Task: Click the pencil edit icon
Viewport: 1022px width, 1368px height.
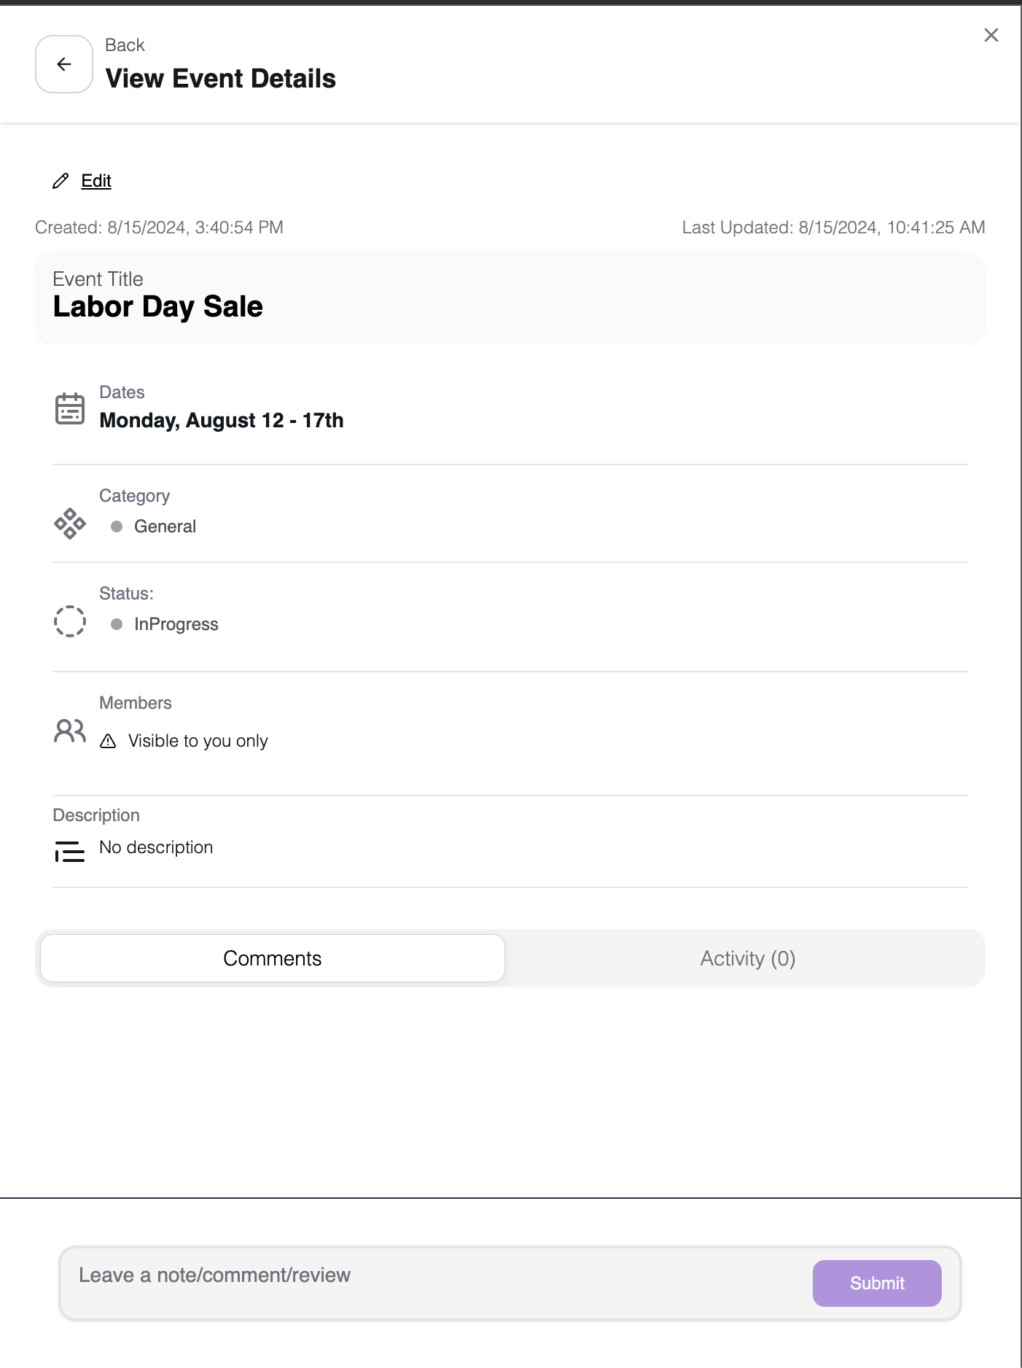Action: 61,181
